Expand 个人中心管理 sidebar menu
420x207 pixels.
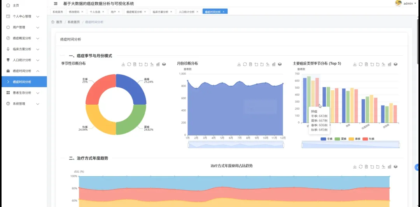[23, 16]
